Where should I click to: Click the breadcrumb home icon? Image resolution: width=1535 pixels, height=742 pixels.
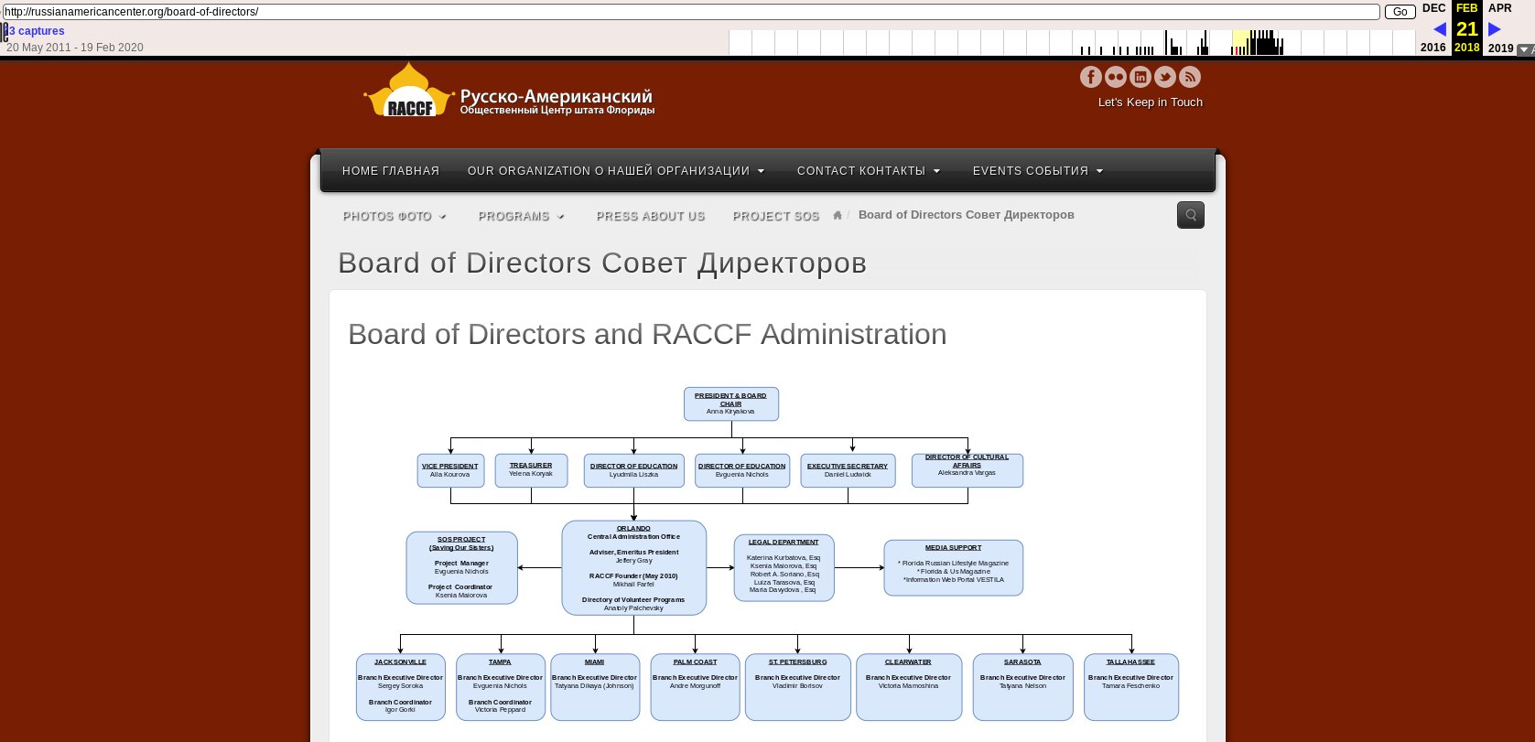click(x=838, y=215)
